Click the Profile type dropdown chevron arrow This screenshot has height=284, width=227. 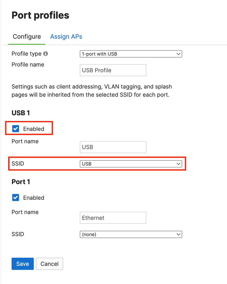pyautogui.click(x=178, y=54)
